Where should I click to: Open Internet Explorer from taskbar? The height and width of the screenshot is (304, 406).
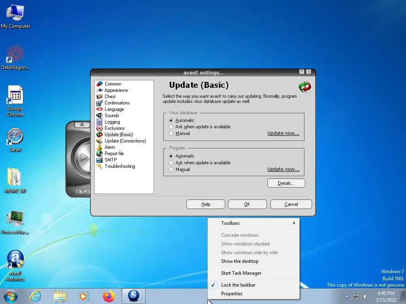point(35,296)
